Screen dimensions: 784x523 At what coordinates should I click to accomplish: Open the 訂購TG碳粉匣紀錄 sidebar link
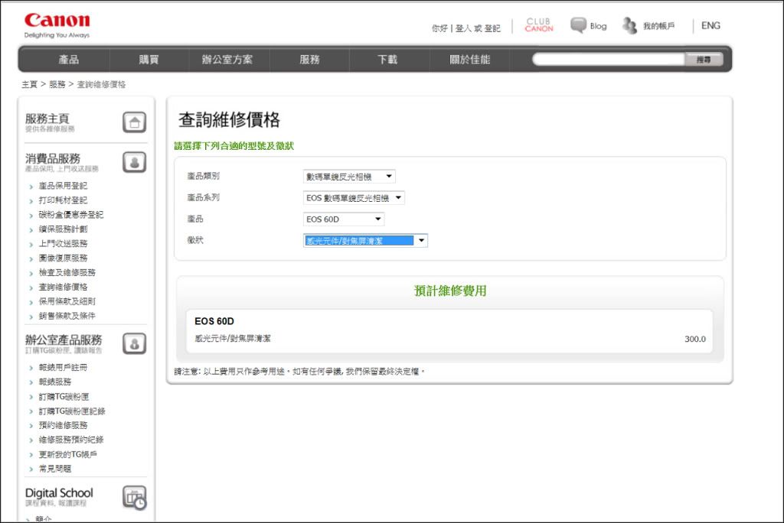[x=72, y=411]
